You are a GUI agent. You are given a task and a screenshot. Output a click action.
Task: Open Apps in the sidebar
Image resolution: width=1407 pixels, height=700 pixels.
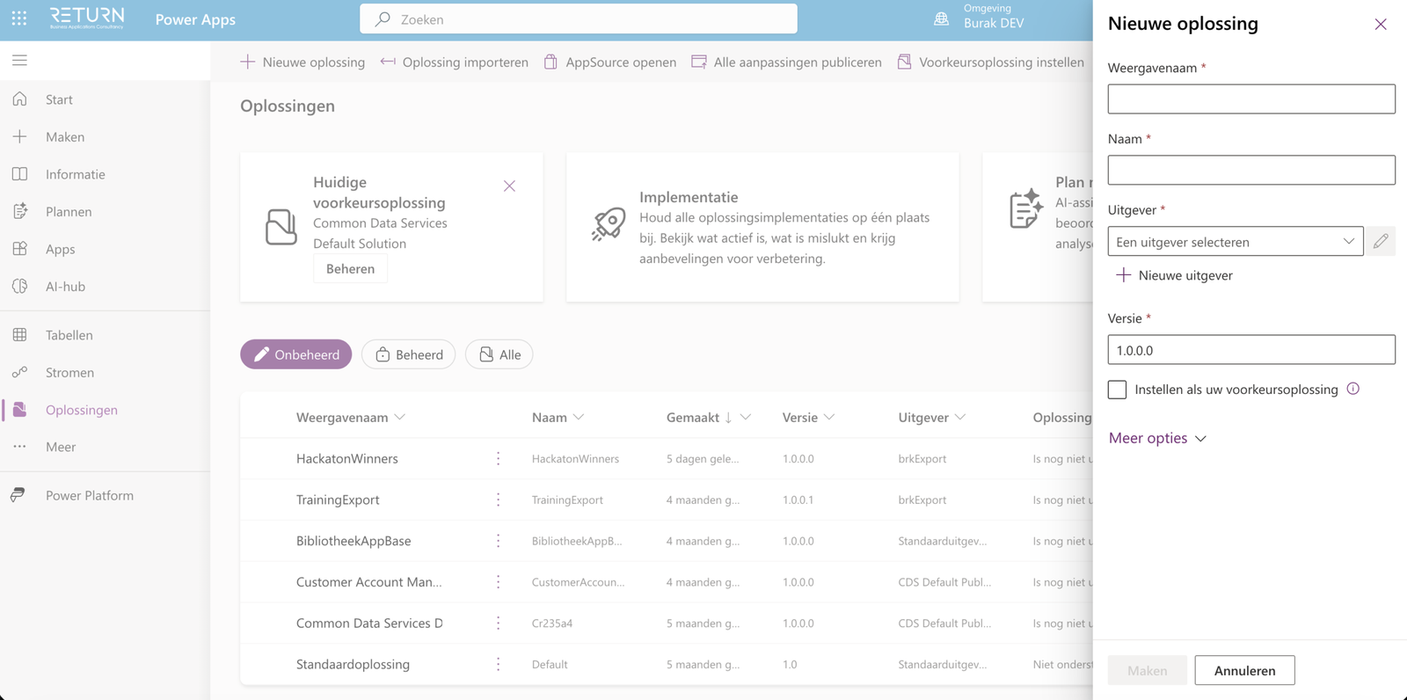pos(106,249)
